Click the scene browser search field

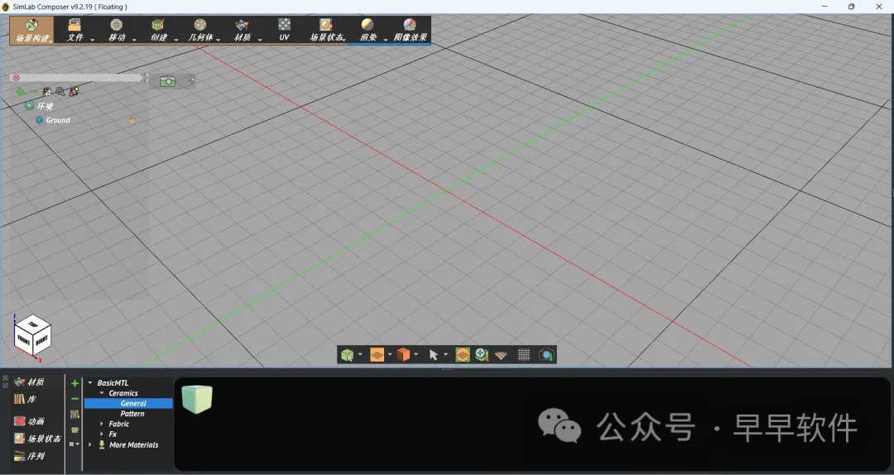pos(79,78)
